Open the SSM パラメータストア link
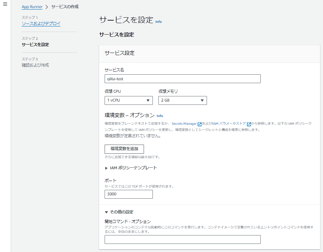Viewport: 323px width, 252px height. tap(229, 124)
